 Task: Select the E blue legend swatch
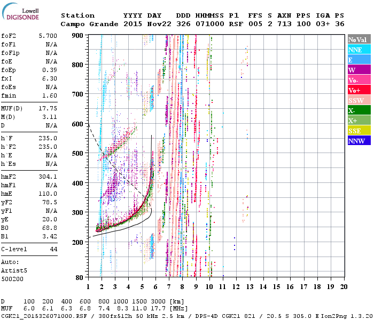click(x=359, y=60)
